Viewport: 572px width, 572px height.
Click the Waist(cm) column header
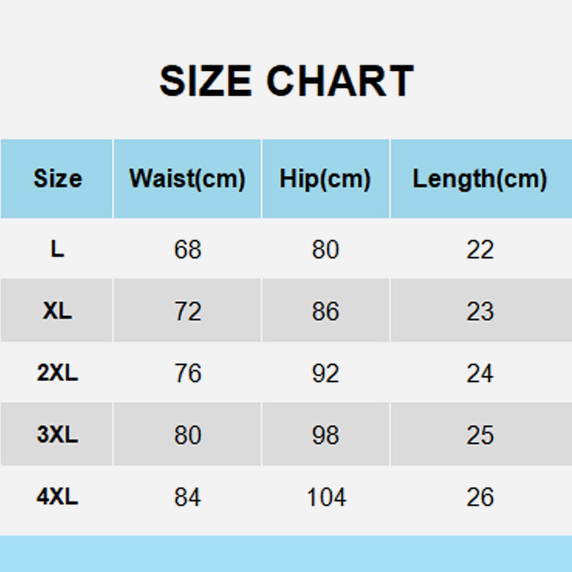tap(187, 179)
